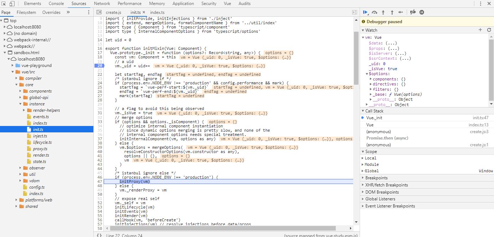Image resolution: width=494 pixels, height=237 pixels.
Task: Step into next function call
Action: (383, 12)
